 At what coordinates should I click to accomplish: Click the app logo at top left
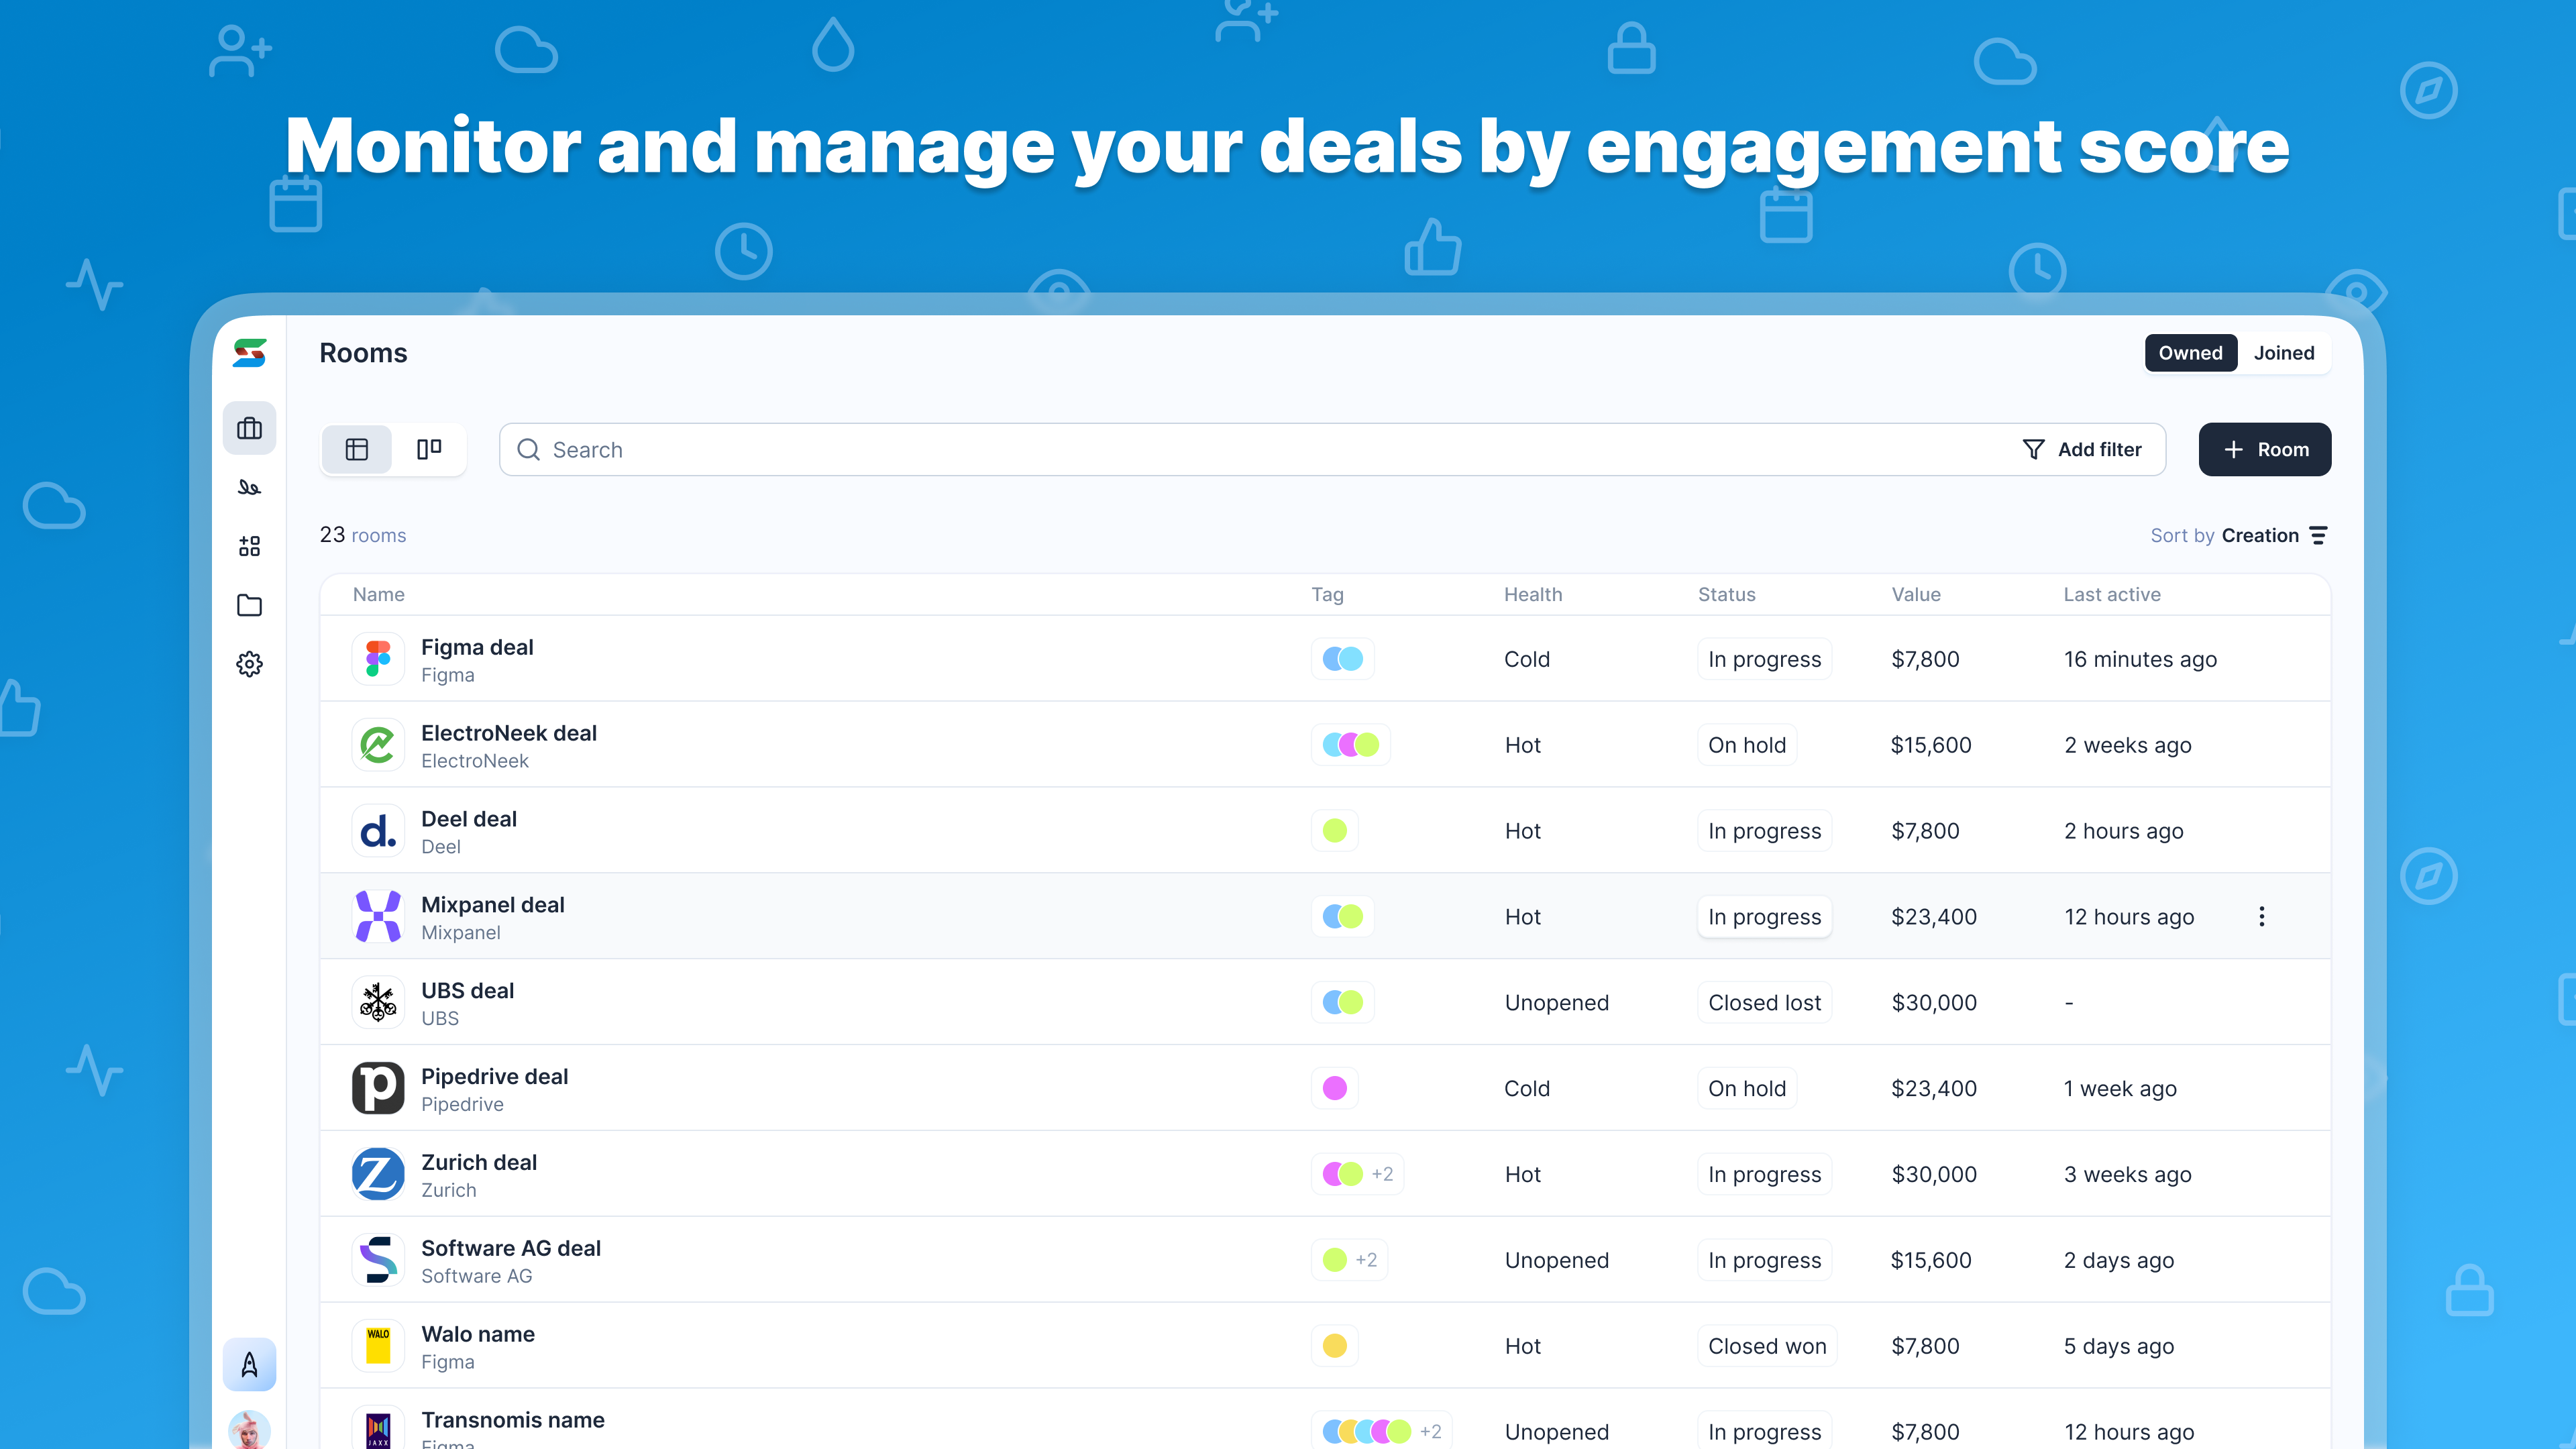click(249, 353)
